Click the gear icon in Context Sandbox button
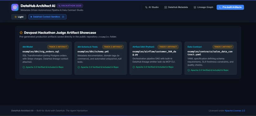The height and width of the screenshot is (116, 256). [63, 17]
